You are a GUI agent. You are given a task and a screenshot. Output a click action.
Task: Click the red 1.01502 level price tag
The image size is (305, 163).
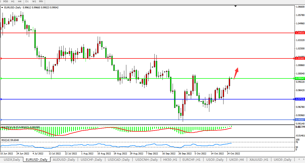click(300, 58)
